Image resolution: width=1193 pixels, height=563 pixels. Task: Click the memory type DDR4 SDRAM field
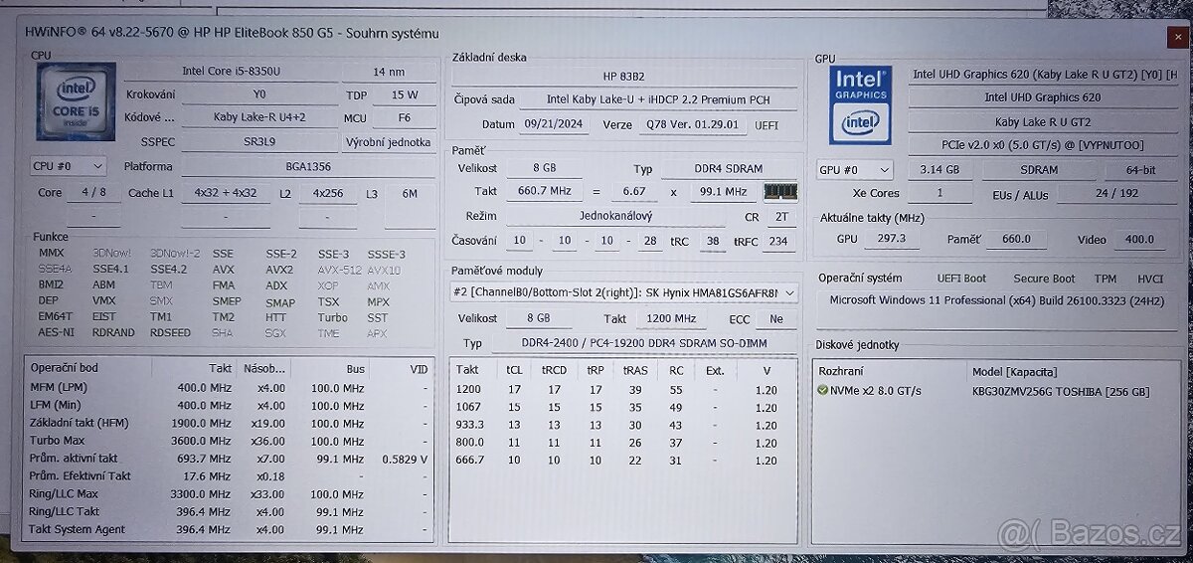click(x=729, y=169)
